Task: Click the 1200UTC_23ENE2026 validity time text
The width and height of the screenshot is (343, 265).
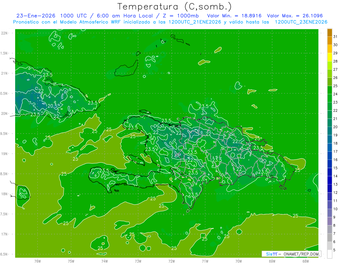Action: (x=301, y=22)
